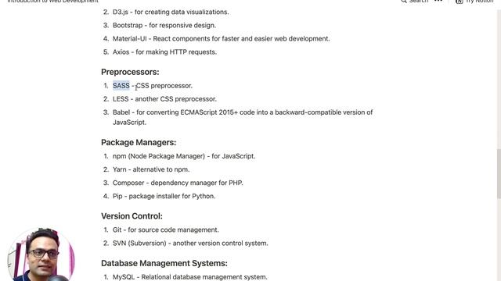Click the Database Management Systems heading
The height and width of the screenshot is (281, 501).
point(164,263)
